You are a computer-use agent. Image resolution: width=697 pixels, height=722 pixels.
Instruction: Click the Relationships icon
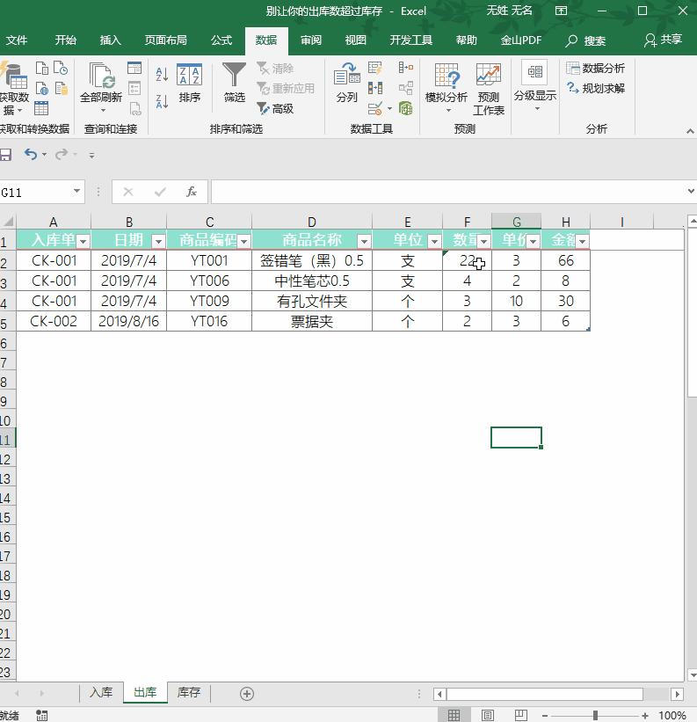pyautogui.click(x=406, y=88)
